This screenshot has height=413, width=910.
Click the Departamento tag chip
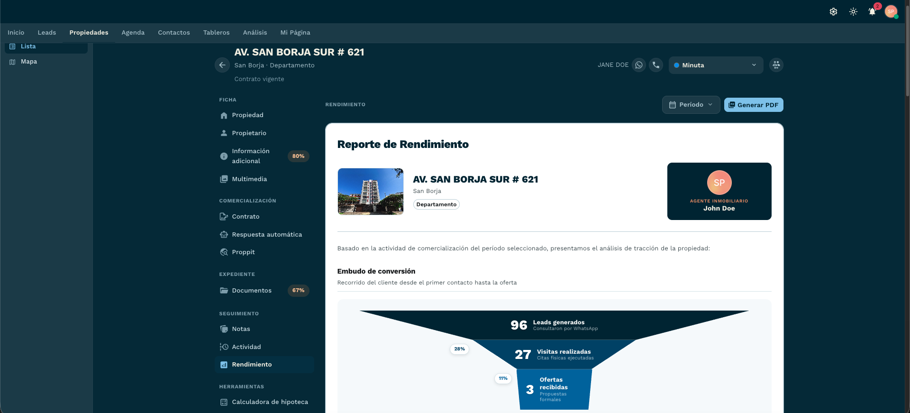tap(437, 204)
